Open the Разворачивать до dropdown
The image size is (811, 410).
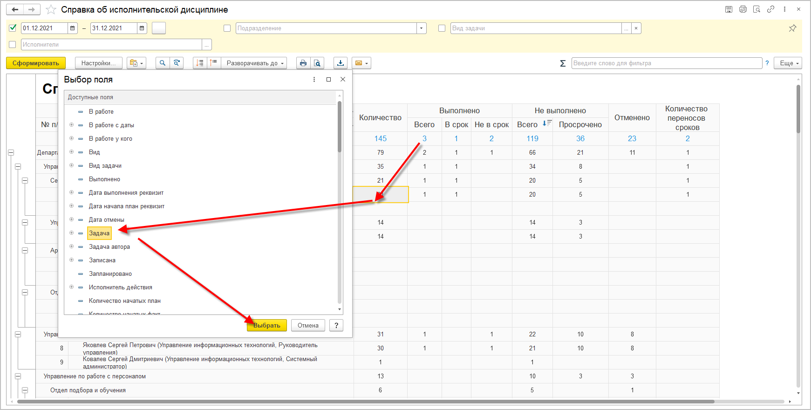click(254, 63)
